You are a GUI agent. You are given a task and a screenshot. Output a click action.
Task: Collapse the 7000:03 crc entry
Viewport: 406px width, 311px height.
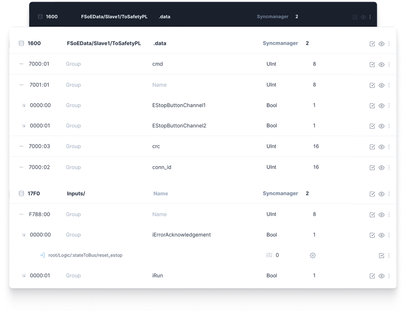coord(21,146)
